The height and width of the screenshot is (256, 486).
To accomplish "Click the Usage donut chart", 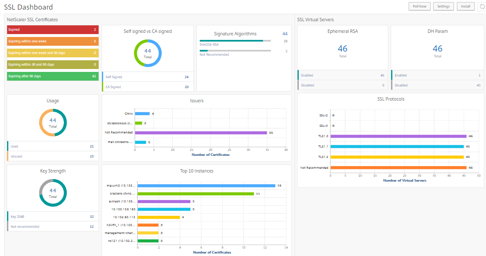I will [x=53, y=123].
